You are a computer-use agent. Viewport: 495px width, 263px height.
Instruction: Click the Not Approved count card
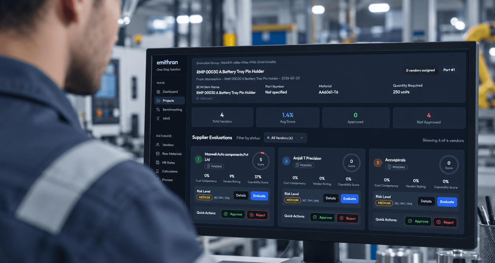point(429,118)
